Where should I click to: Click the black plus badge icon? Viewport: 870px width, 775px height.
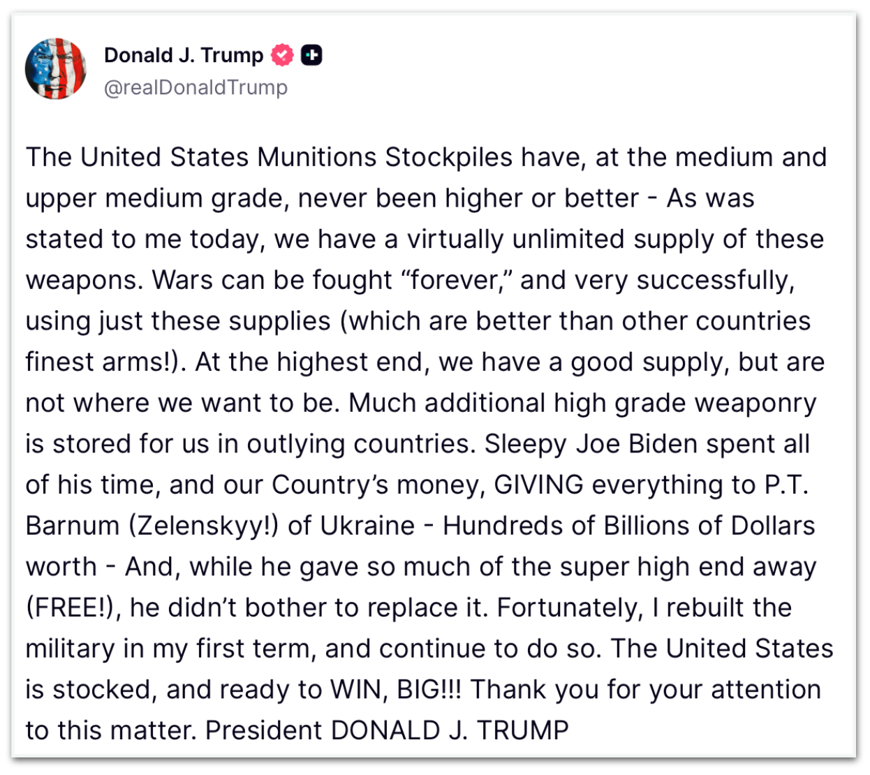[x=311, y=54]
